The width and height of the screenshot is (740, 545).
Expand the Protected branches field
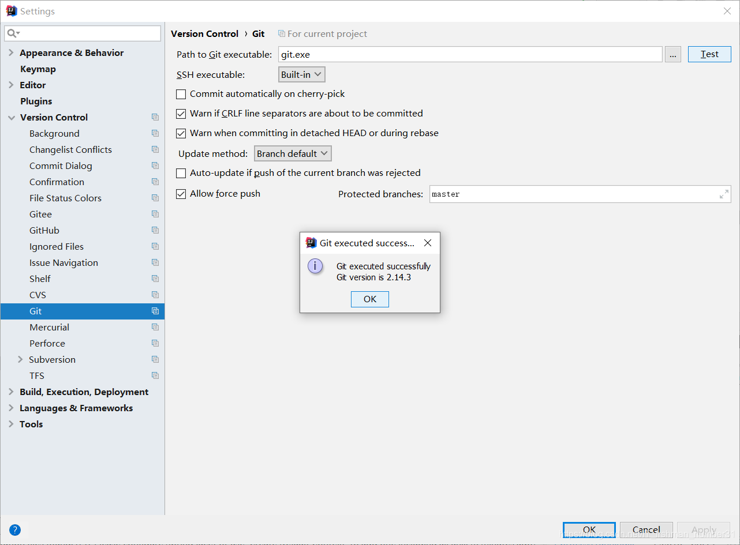pos(724,194)
